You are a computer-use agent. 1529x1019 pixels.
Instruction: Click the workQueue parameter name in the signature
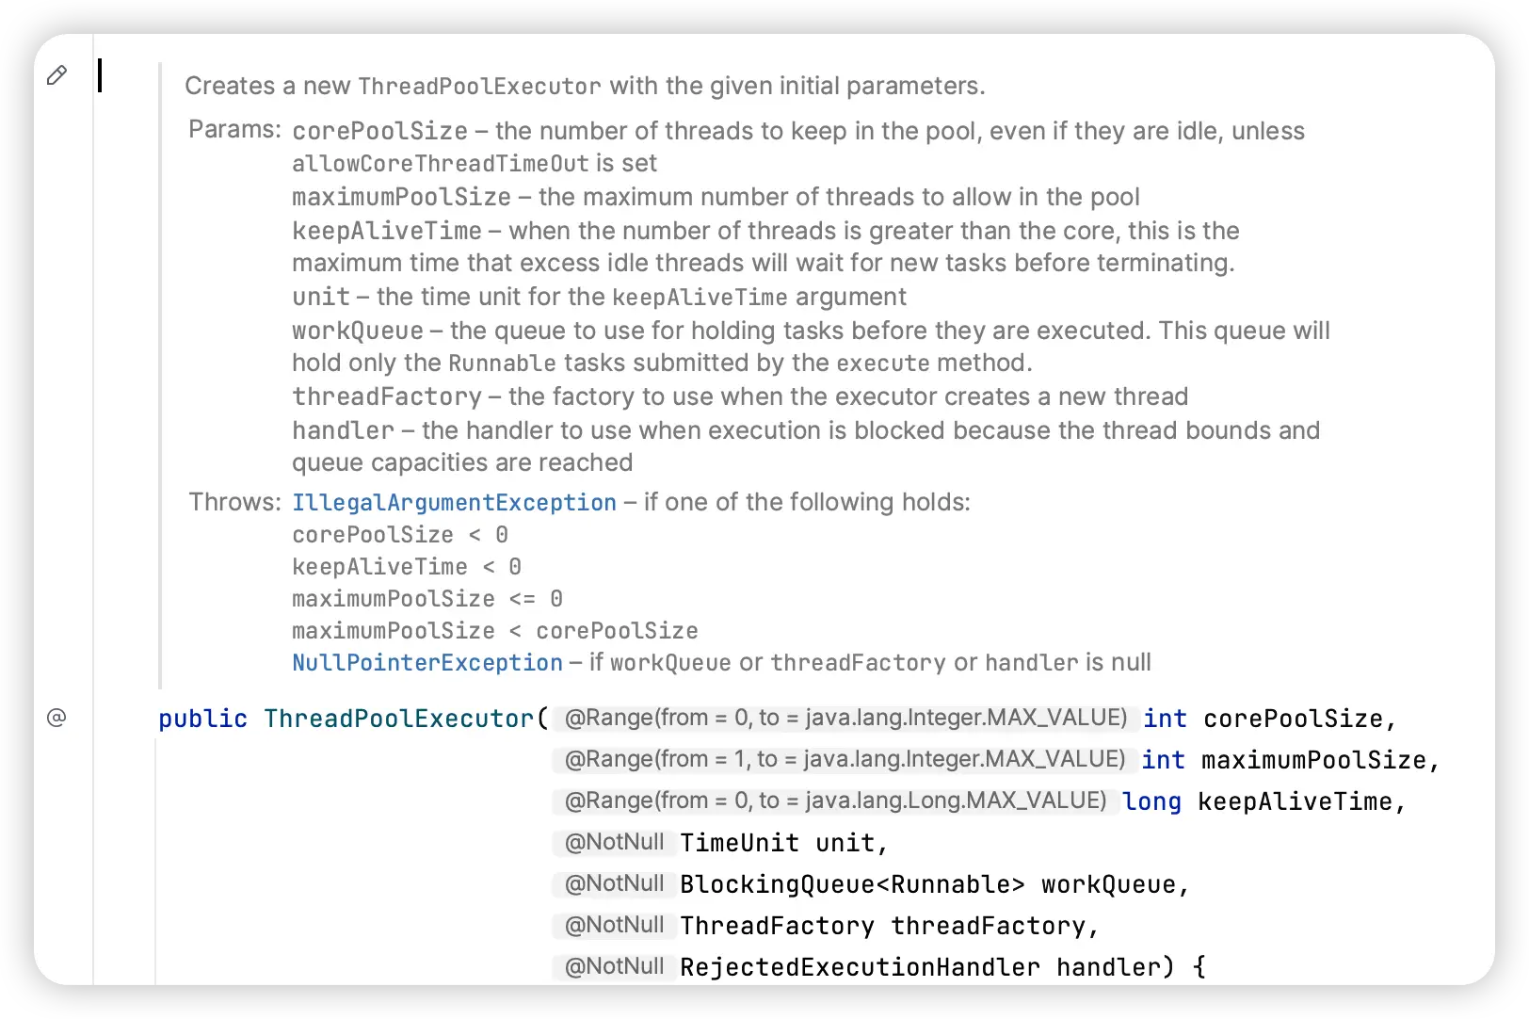coord(1108,884)
